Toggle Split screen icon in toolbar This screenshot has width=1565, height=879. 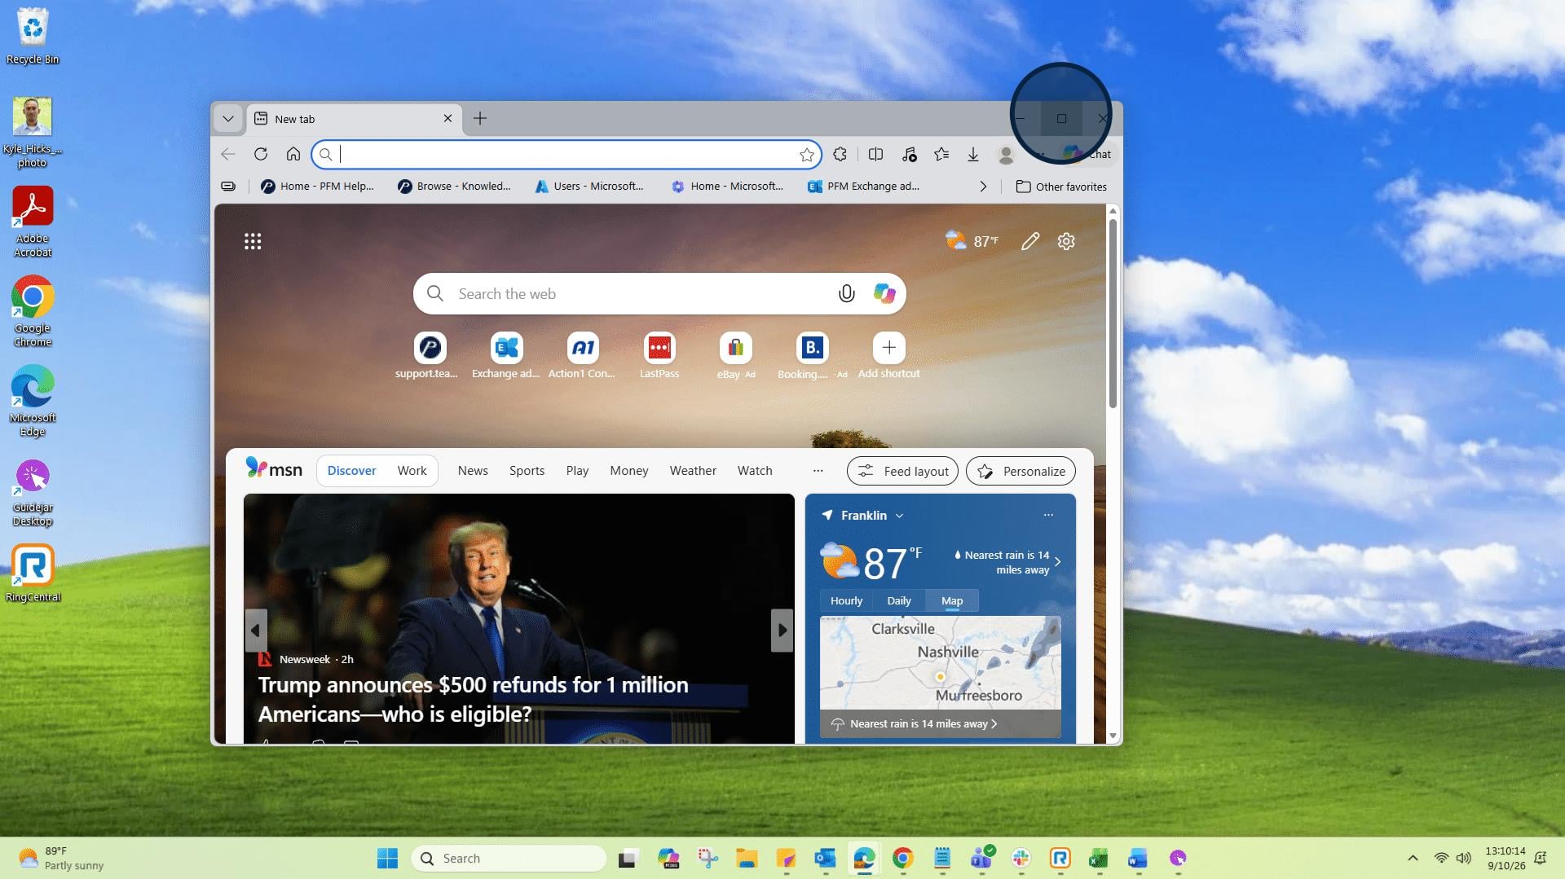tap(876, 154)
